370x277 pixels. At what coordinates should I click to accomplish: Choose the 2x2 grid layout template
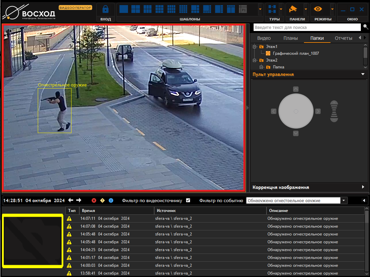click(x=135, y=9)
